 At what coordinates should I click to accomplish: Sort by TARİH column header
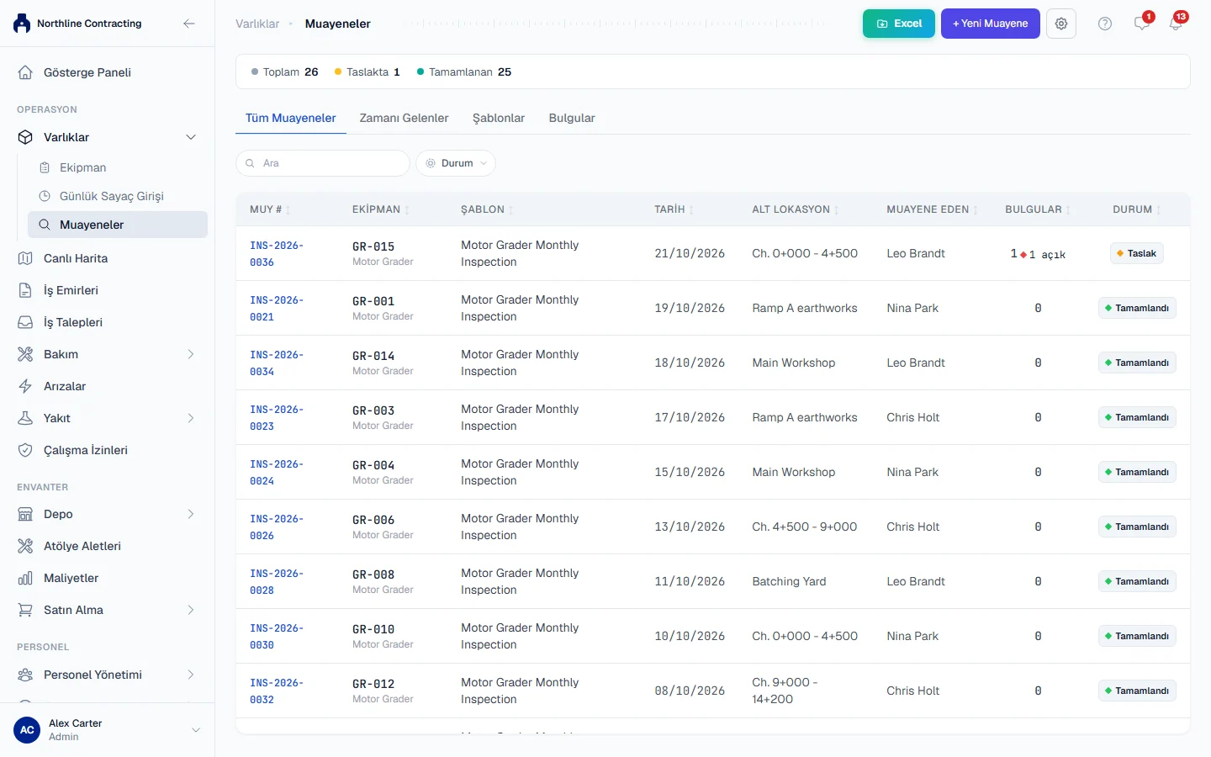tap(674, 209)
